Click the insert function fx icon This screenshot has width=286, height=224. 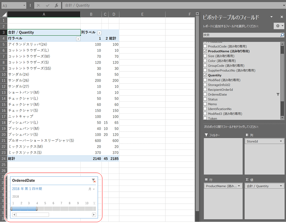[x=56, y=6]
